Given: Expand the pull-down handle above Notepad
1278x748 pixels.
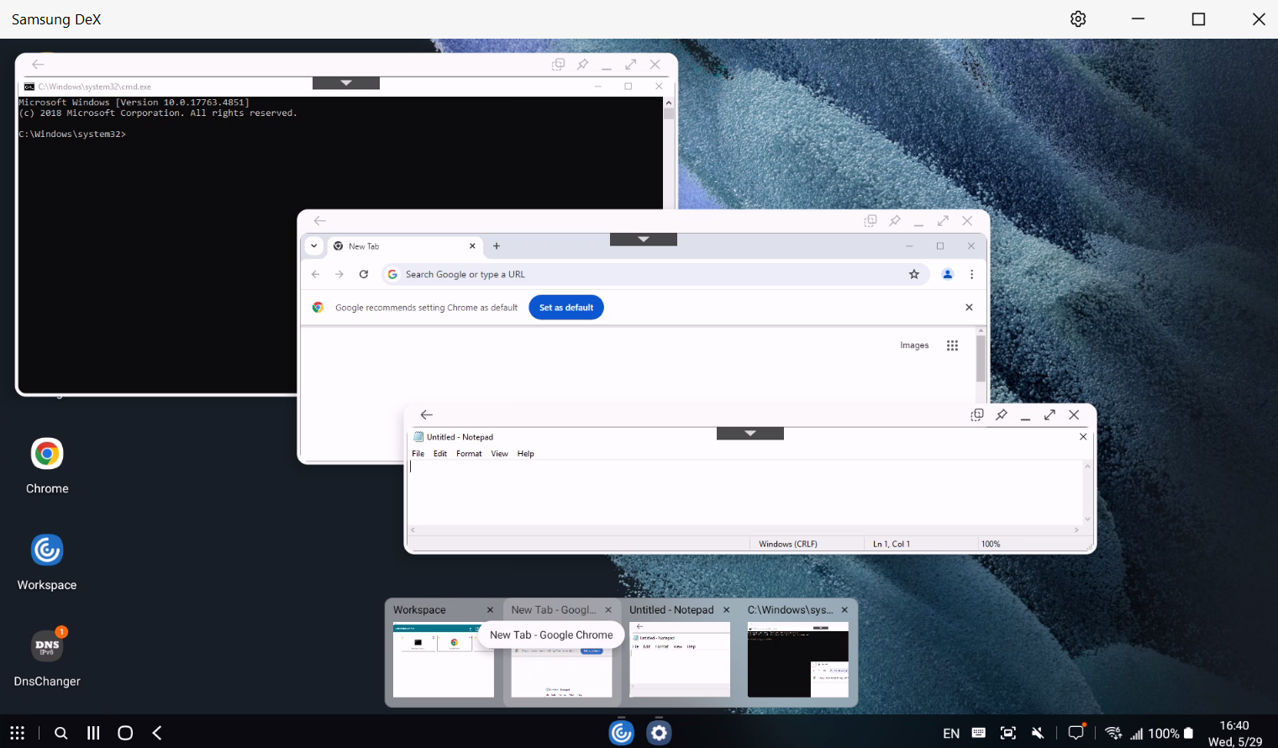Looking at the screenshot, I should [749, 434].
